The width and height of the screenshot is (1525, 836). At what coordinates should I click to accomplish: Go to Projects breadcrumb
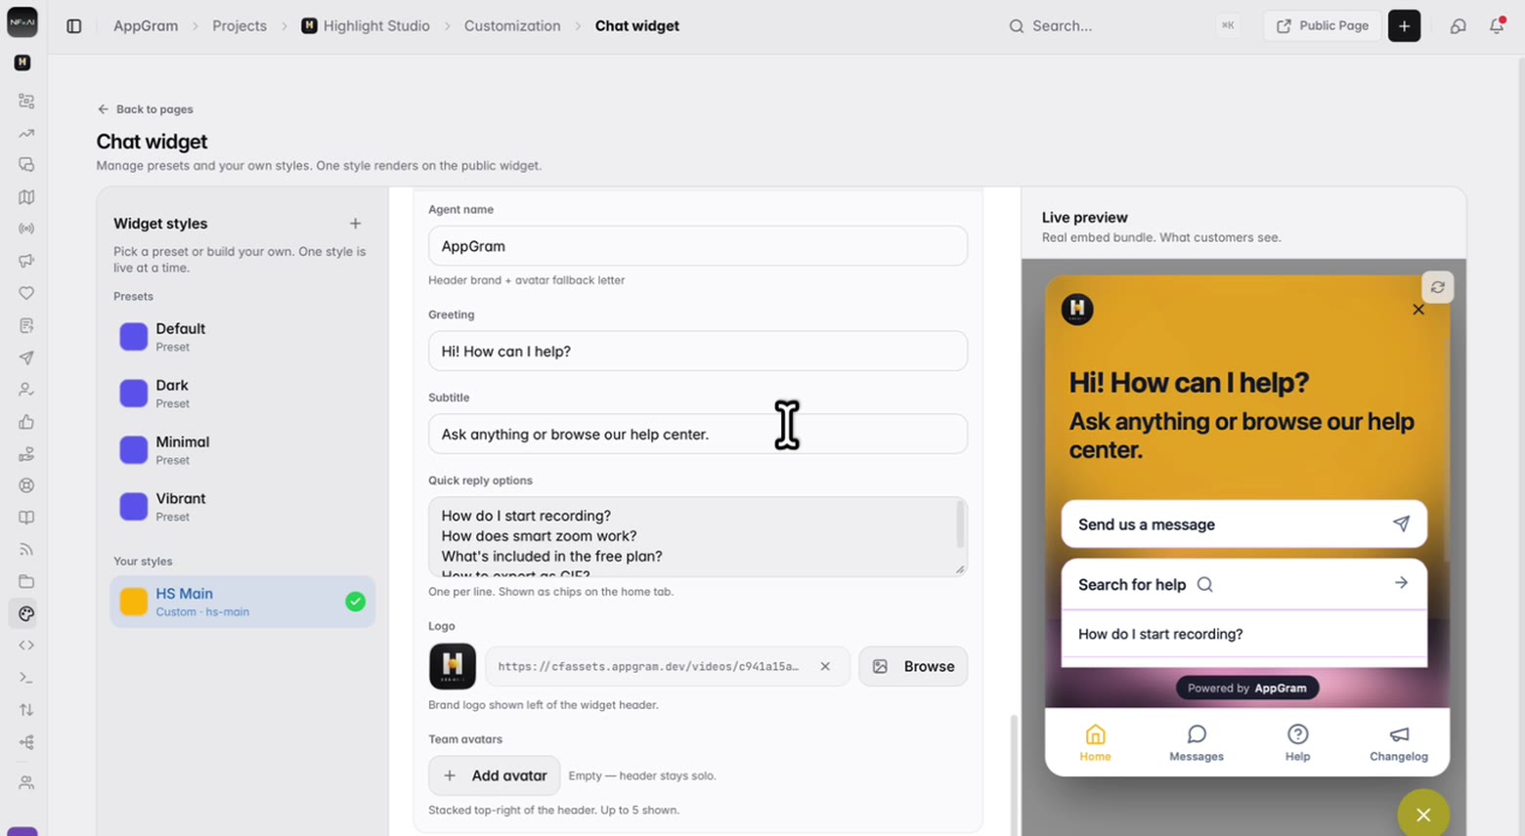tap(240, 26)
